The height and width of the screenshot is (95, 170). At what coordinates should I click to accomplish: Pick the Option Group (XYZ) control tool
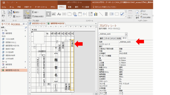pos(80,14)
